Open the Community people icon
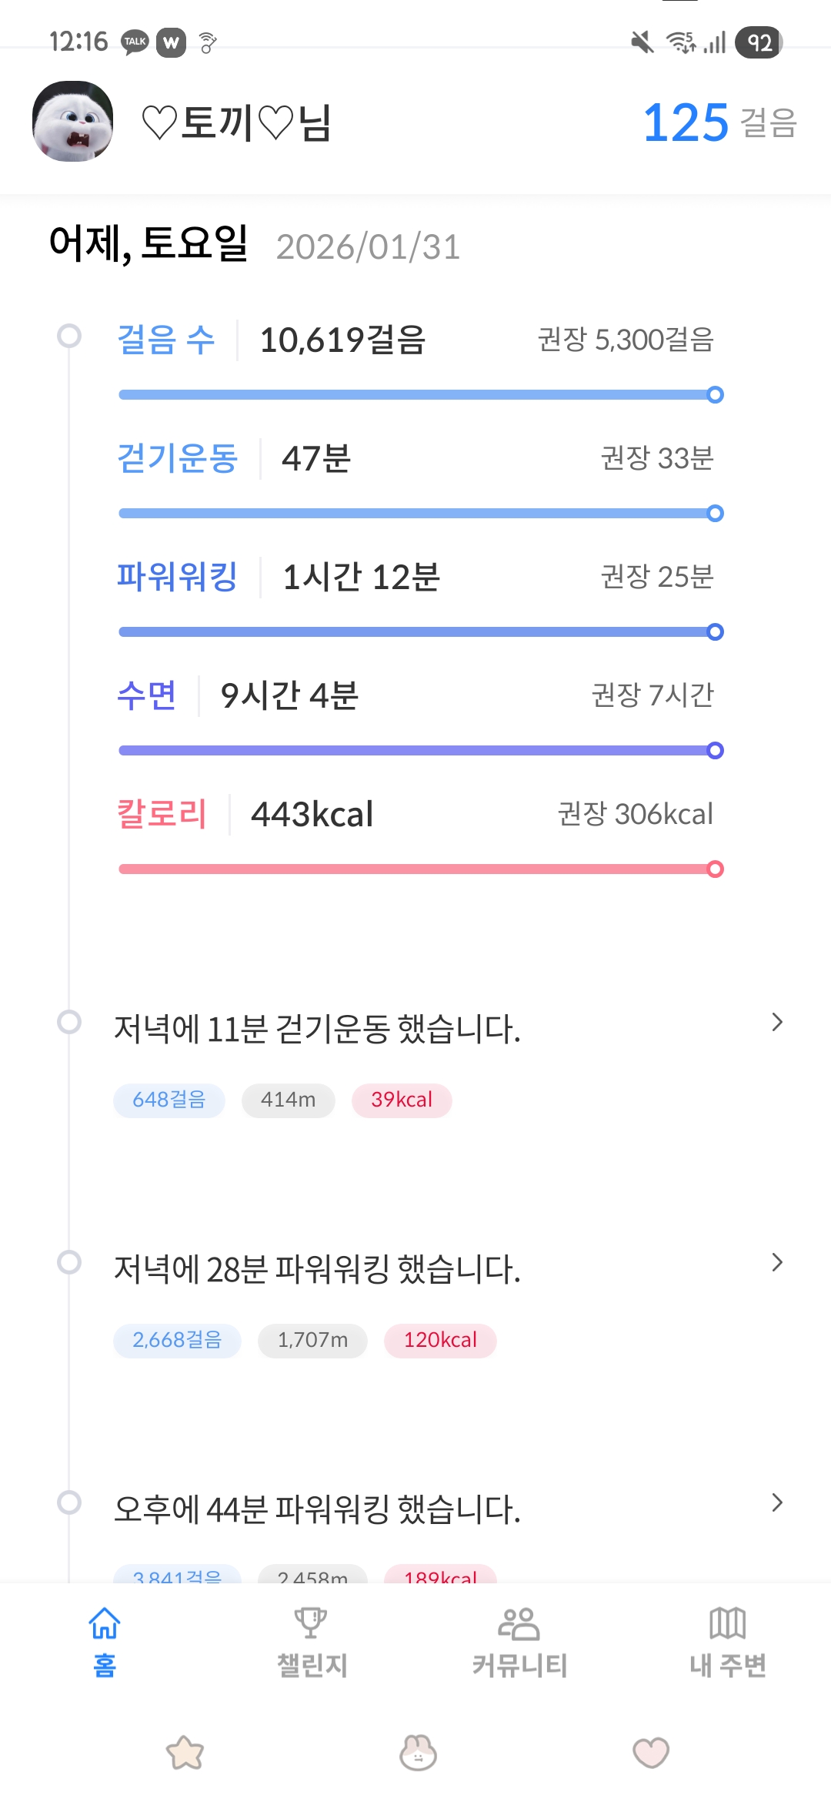 tap(519, 1623)
